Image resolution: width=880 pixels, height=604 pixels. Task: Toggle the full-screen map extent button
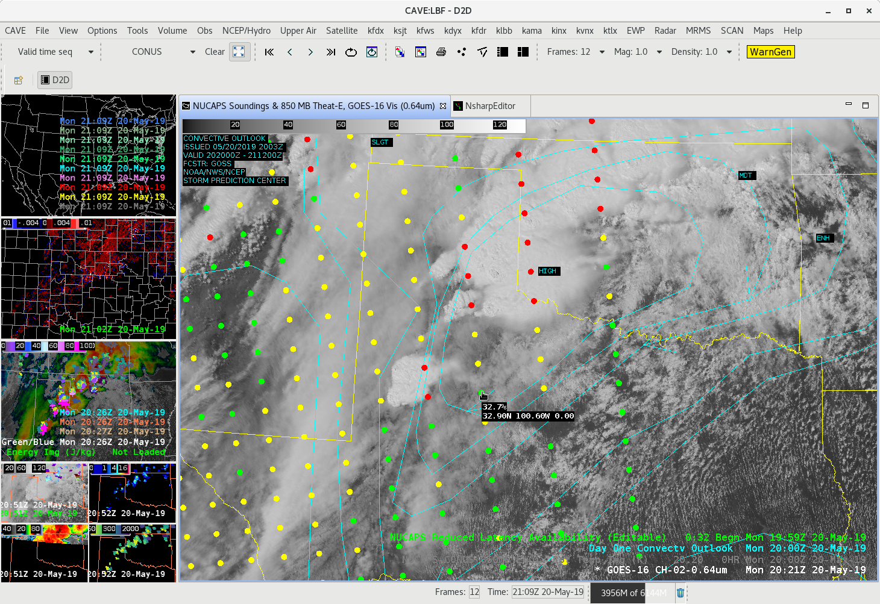pos(239,52)
